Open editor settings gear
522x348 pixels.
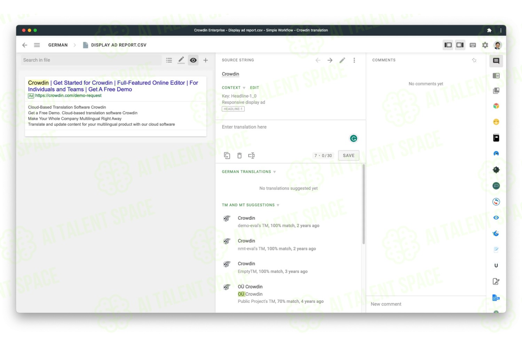pyautogui.click(x=485, y=45)
